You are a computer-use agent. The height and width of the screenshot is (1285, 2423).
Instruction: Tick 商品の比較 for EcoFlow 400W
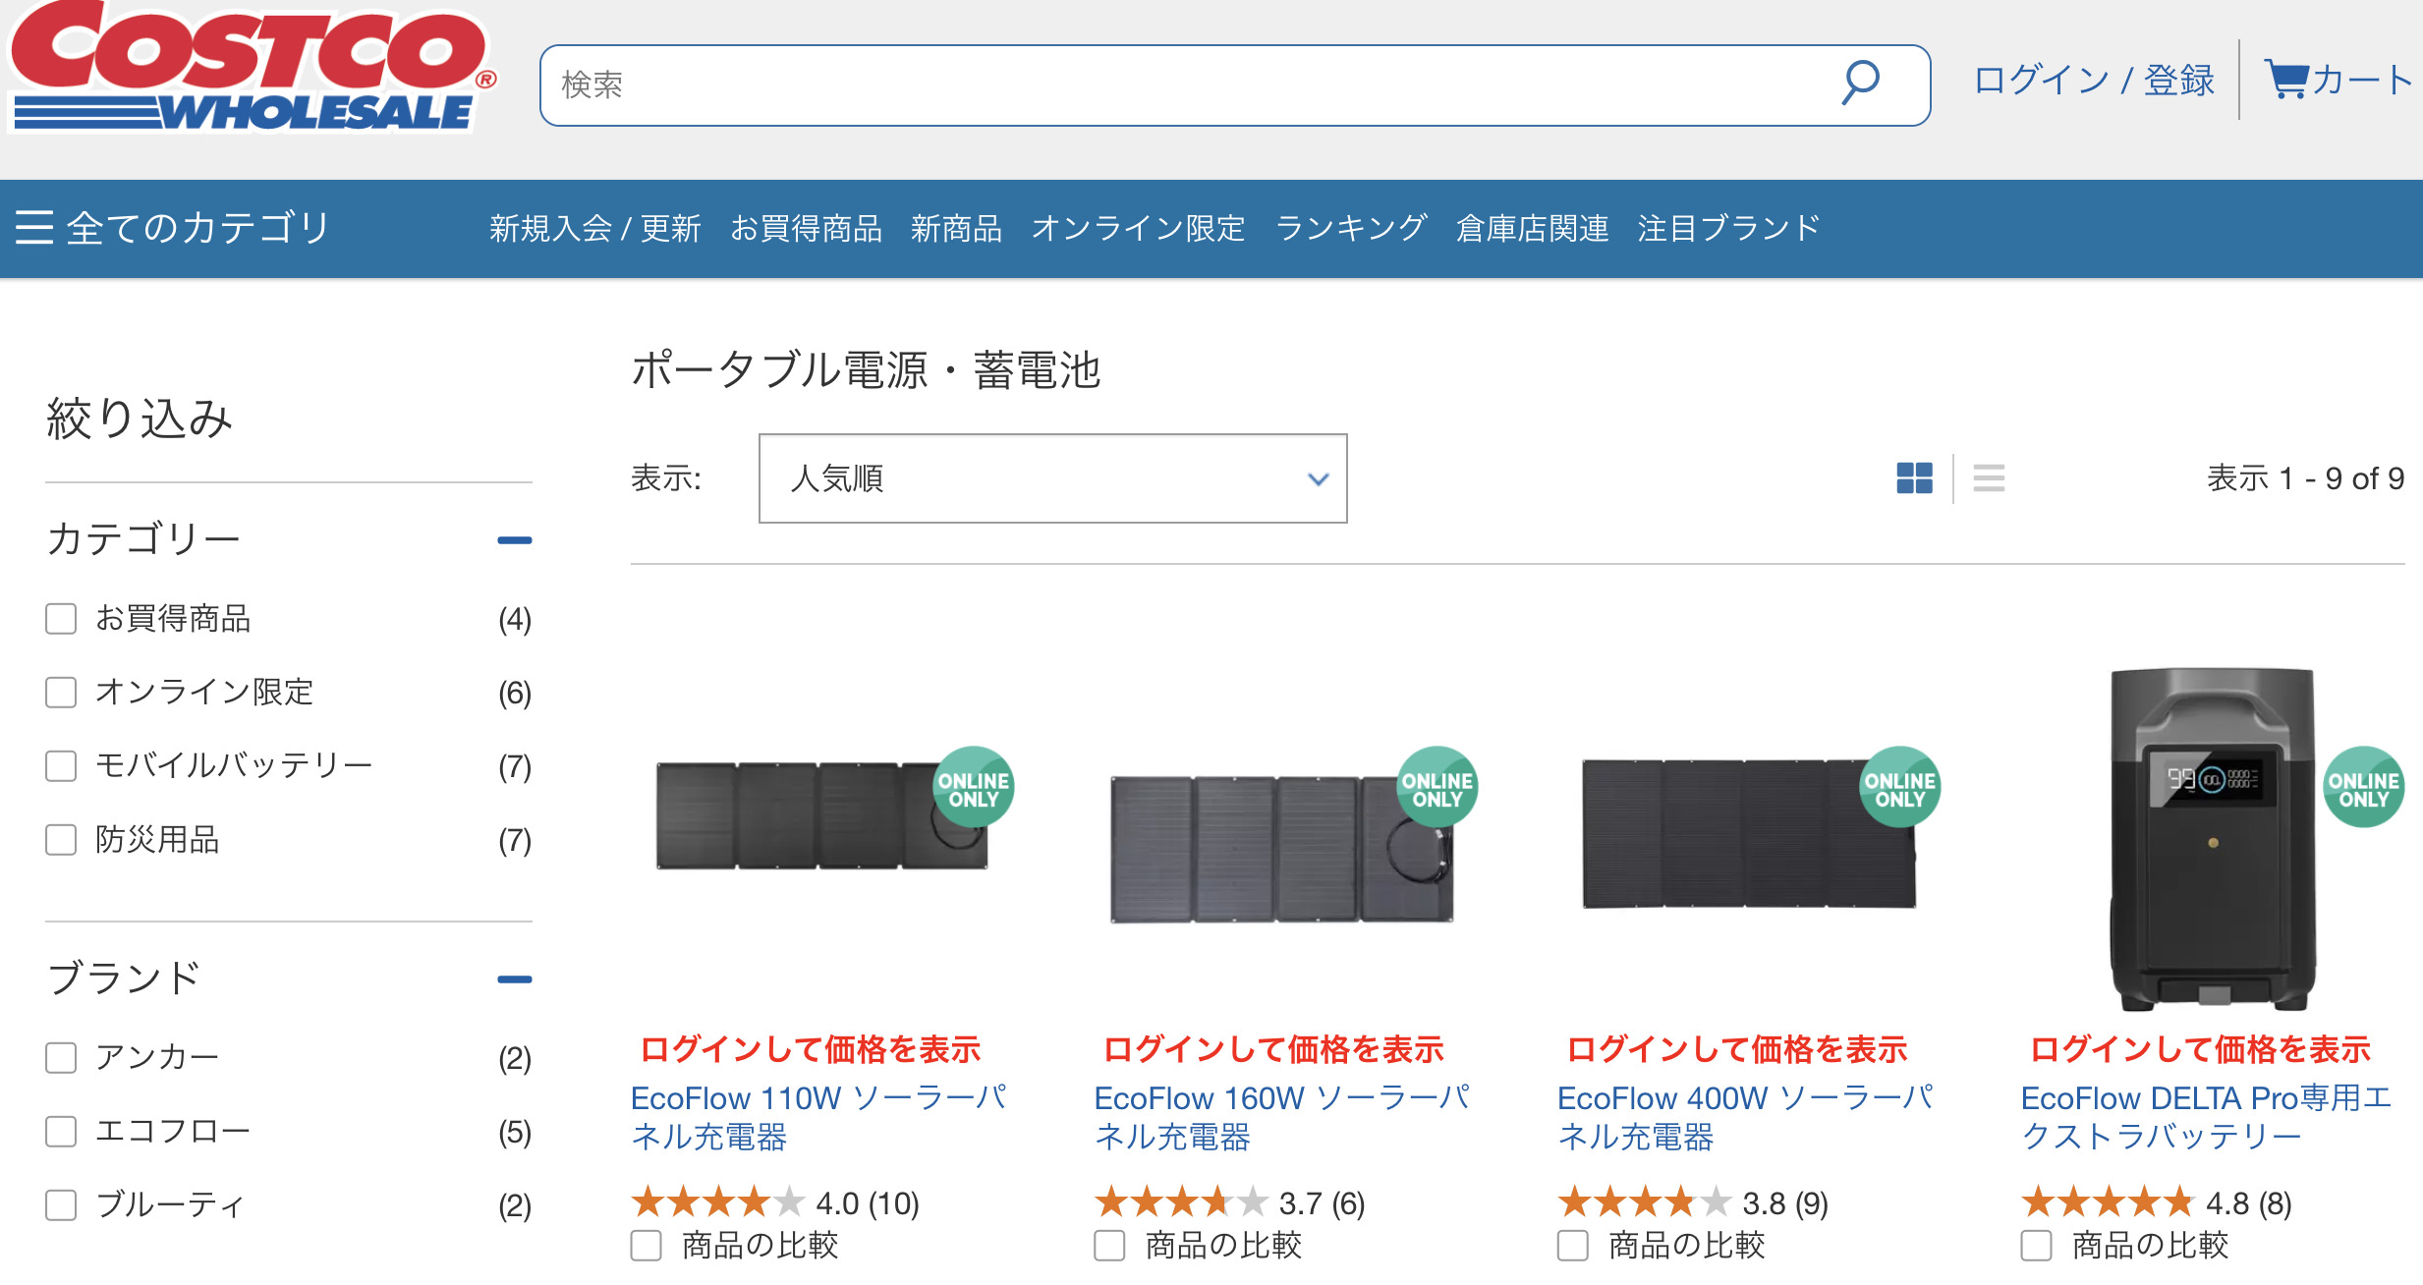[1573, 1246]
